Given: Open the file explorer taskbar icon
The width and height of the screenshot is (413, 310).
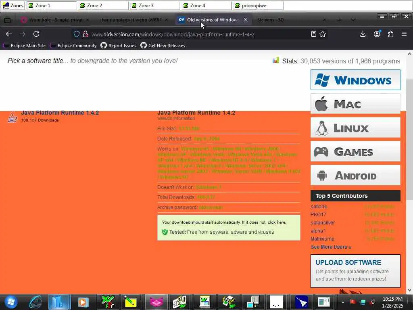Looking at the screenshot, I should 59,302.
